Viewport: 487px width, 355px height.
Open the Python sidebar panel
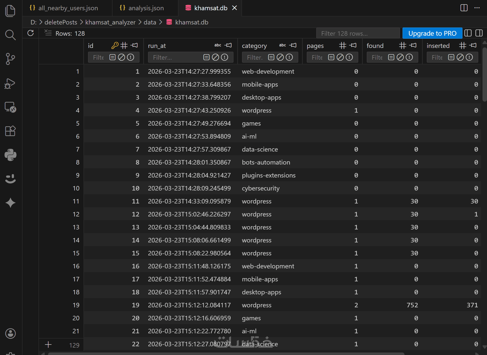pyautogui.click(x=10, y=155)
